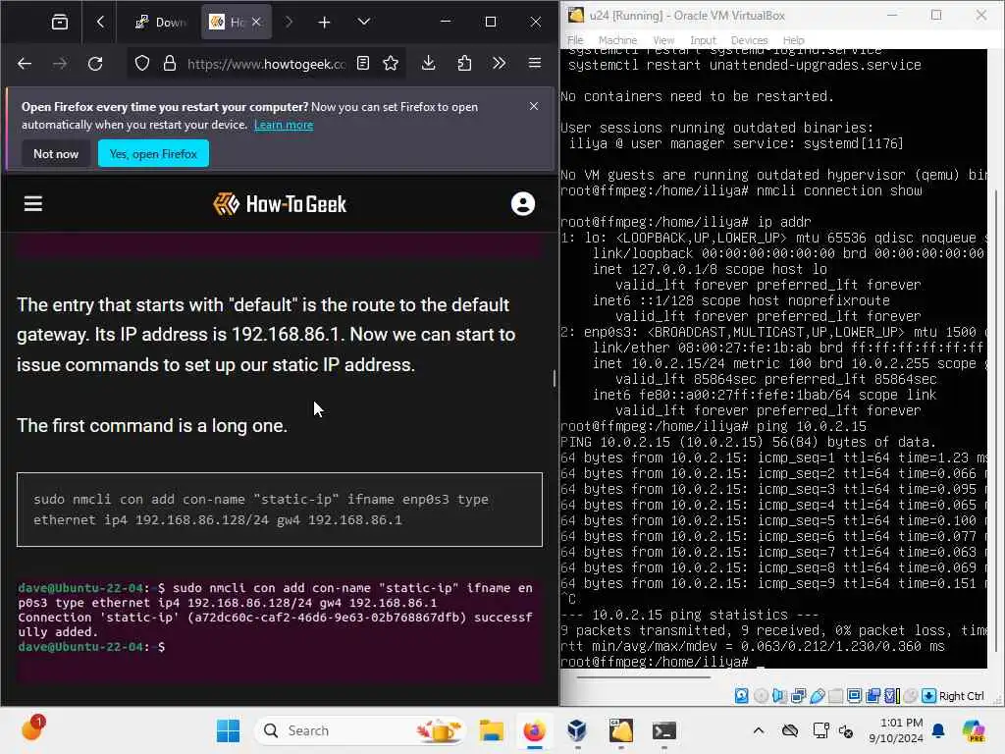The width and height of the screenshot is (1005, 754).
Task: Focus the howtogeek URL address bar
Action: (x=266, y=64)
